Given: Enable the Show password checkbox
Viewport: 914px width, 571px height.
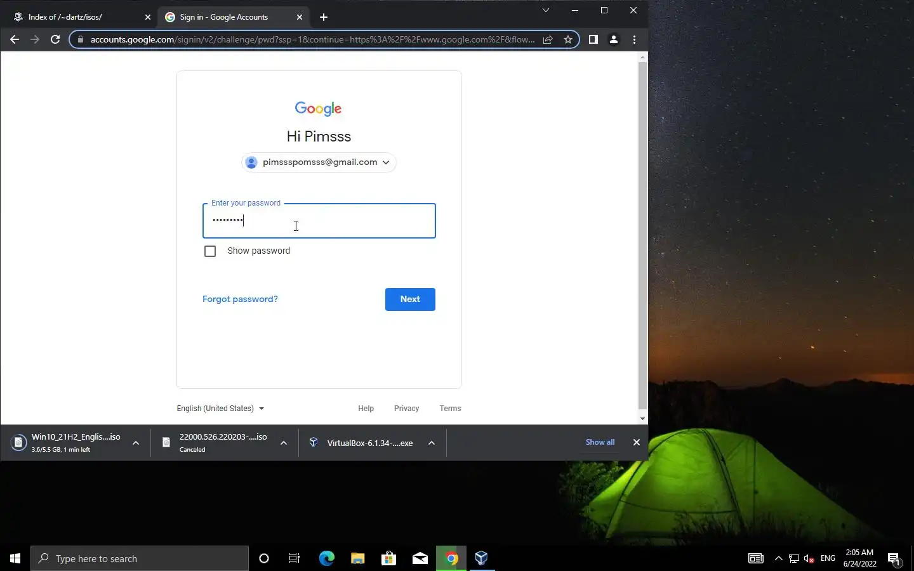Looking at the screenshot, I should pyautogui.click(x=210, y=251).
